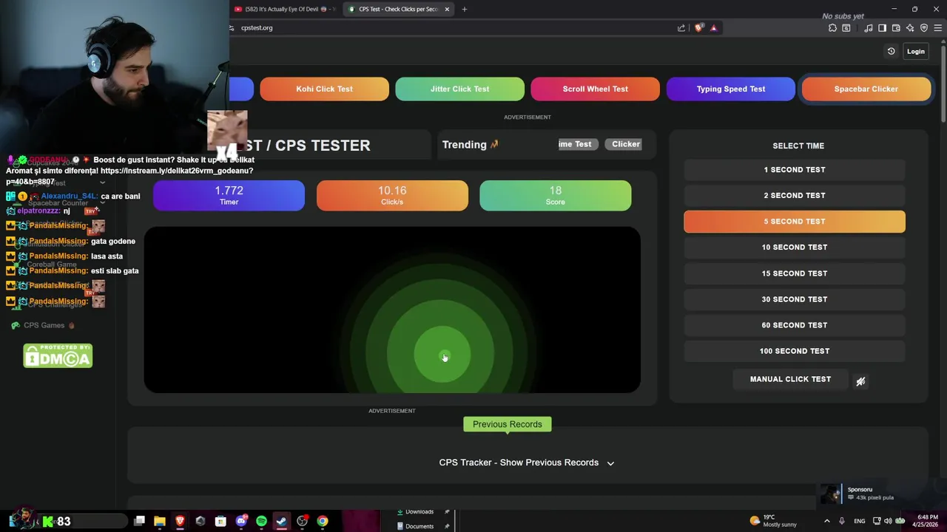Open the browser extensions puzzle icon
This screenshot has height=532, width=947.
coord(832,28)
